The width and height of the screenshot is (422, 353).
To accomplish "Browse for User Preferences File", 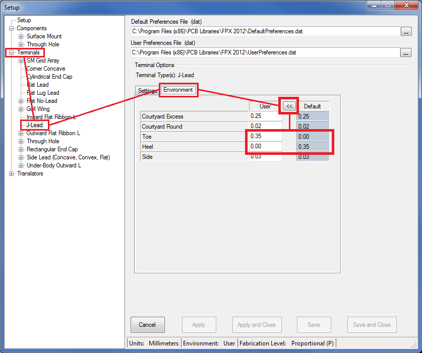I will click(x=405, y=52).
